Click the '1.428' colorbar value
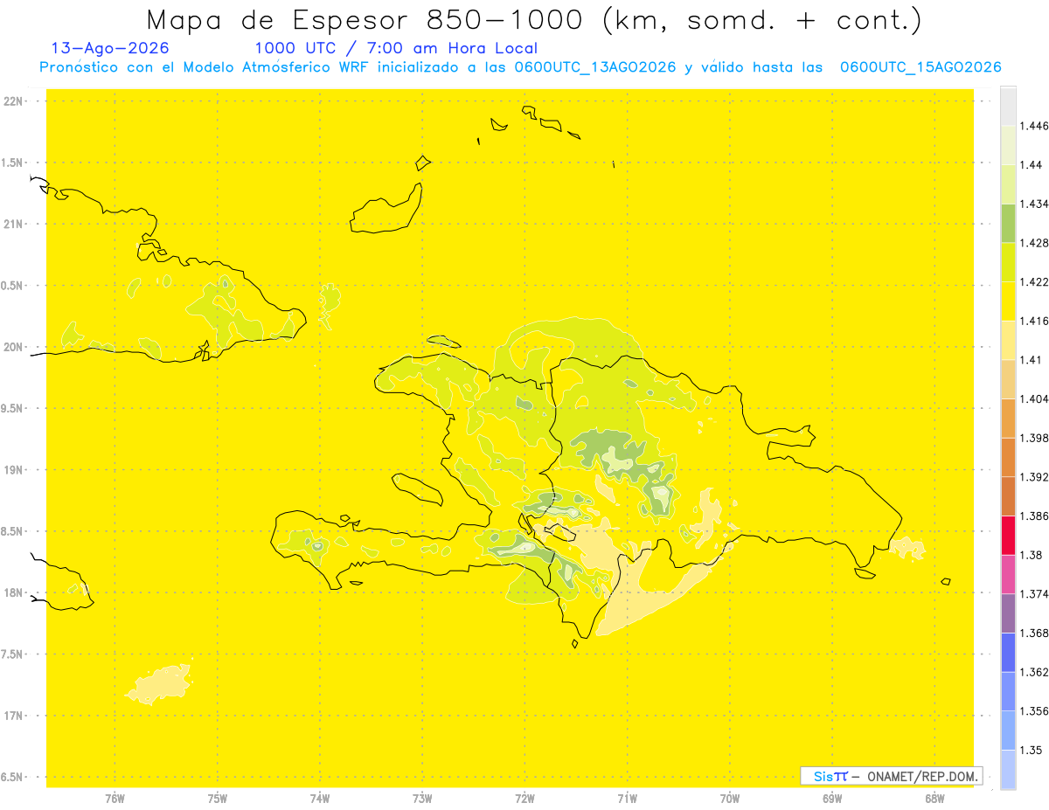Viewport: 1049px width, 810px height. coord(1036,243)
